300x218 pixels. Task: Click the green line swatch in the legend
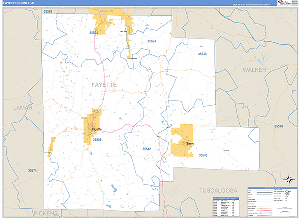[x=265, y=215]
